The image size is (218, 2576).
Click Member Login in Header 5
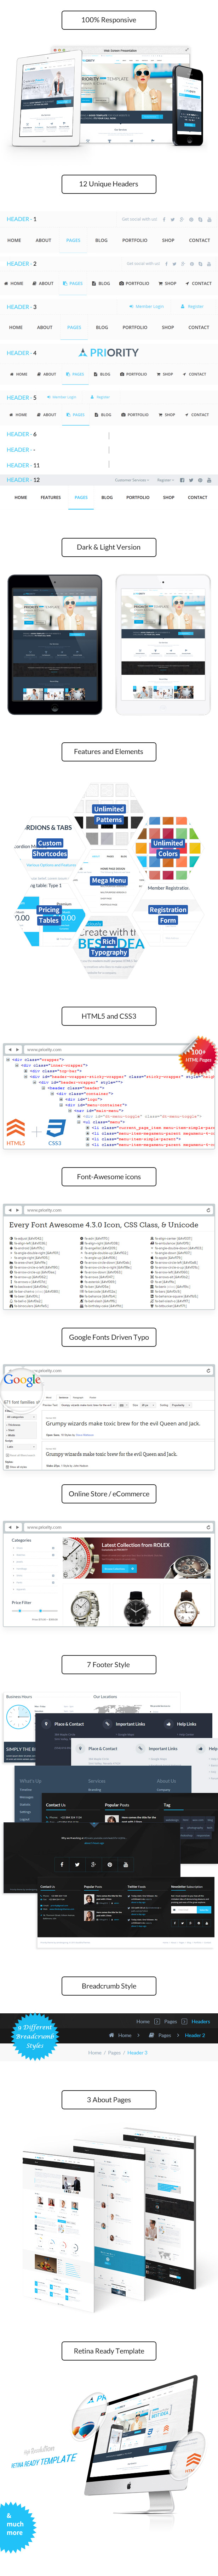click(x=62, y=397)
